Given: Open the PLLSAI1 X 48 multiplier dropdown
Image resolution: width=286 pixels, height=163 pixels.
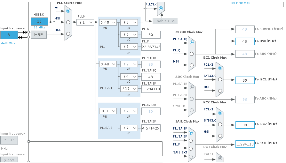Looking at the screenshot, I should 108,64.
